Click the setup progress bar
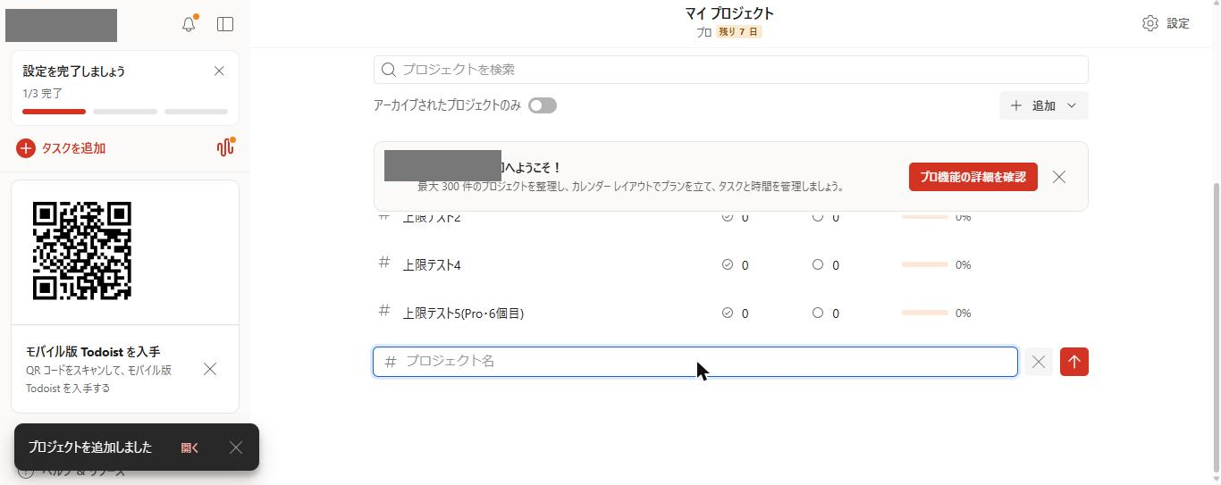This screenshot has height=485, width=1221. coord(125,112)
